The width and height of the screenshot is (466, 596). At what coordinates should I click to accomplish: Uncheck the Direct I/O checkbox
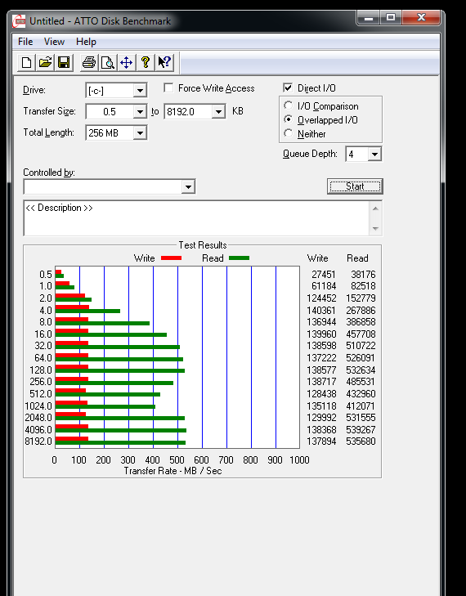[x=288, y=87]
